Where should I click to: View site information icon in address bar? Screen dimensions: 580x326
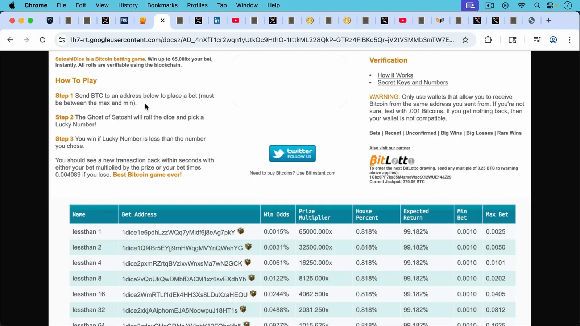pyautogui.click(x=62, y=40)
